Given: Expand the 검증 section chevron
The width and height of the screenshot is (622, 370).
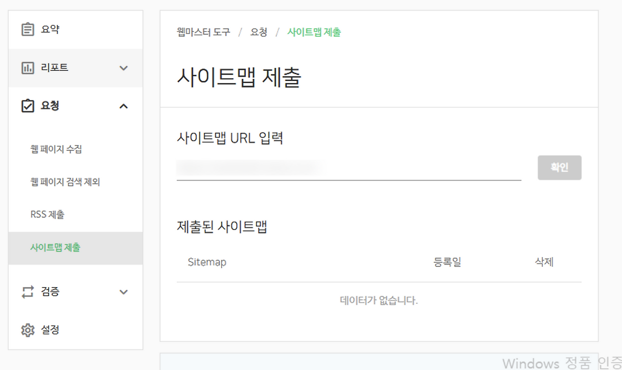Looking at the screenshot, I should 124,292.
